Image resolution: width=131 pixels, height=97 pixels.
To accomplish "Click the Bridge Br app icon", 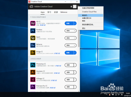I will click(33, 53).
